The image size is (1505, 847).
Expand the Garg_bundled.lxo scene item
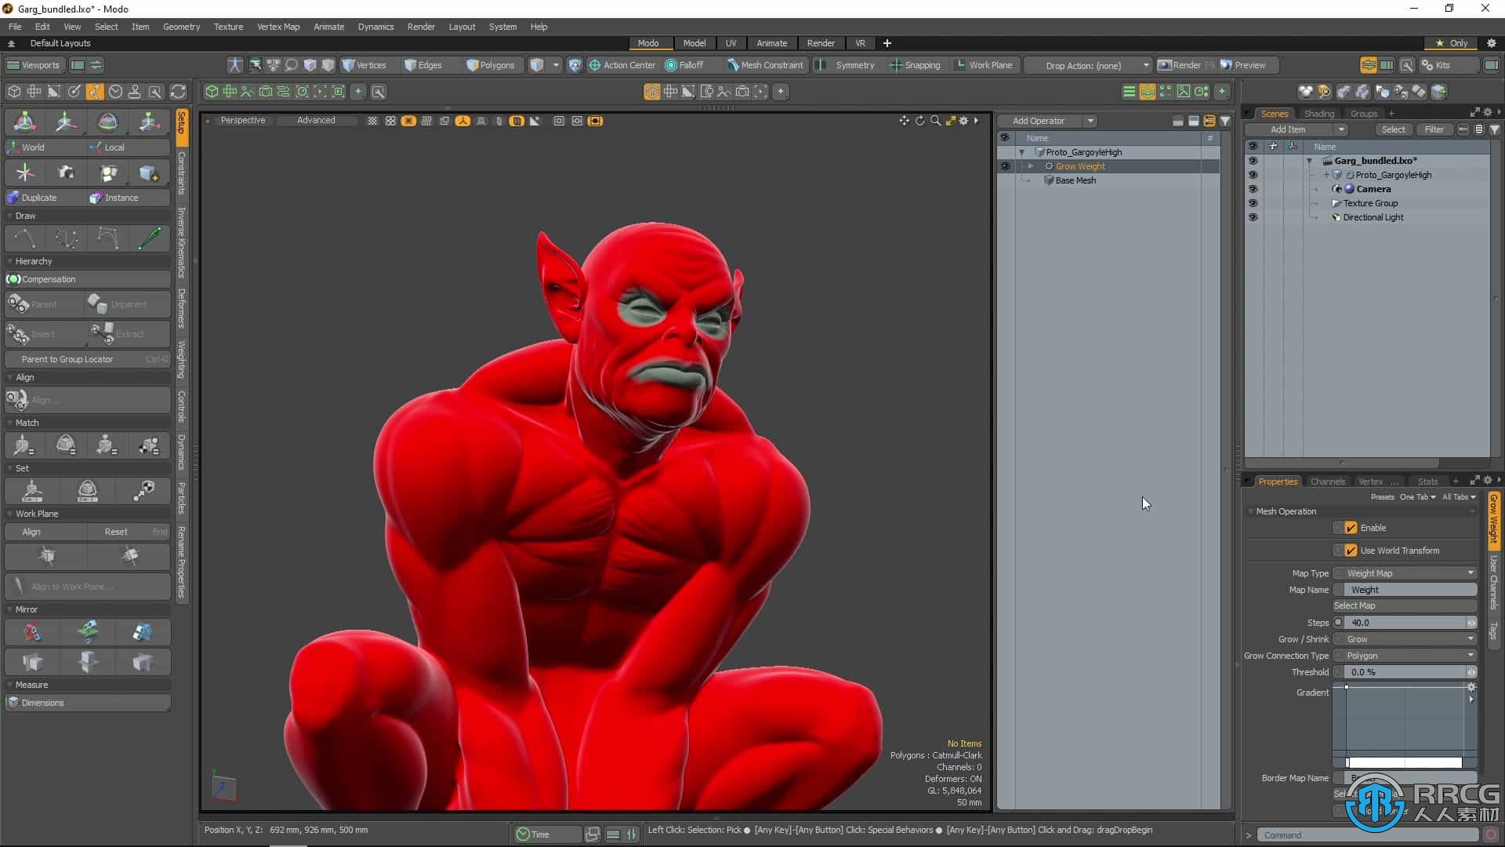click(x=1307, y=160)
